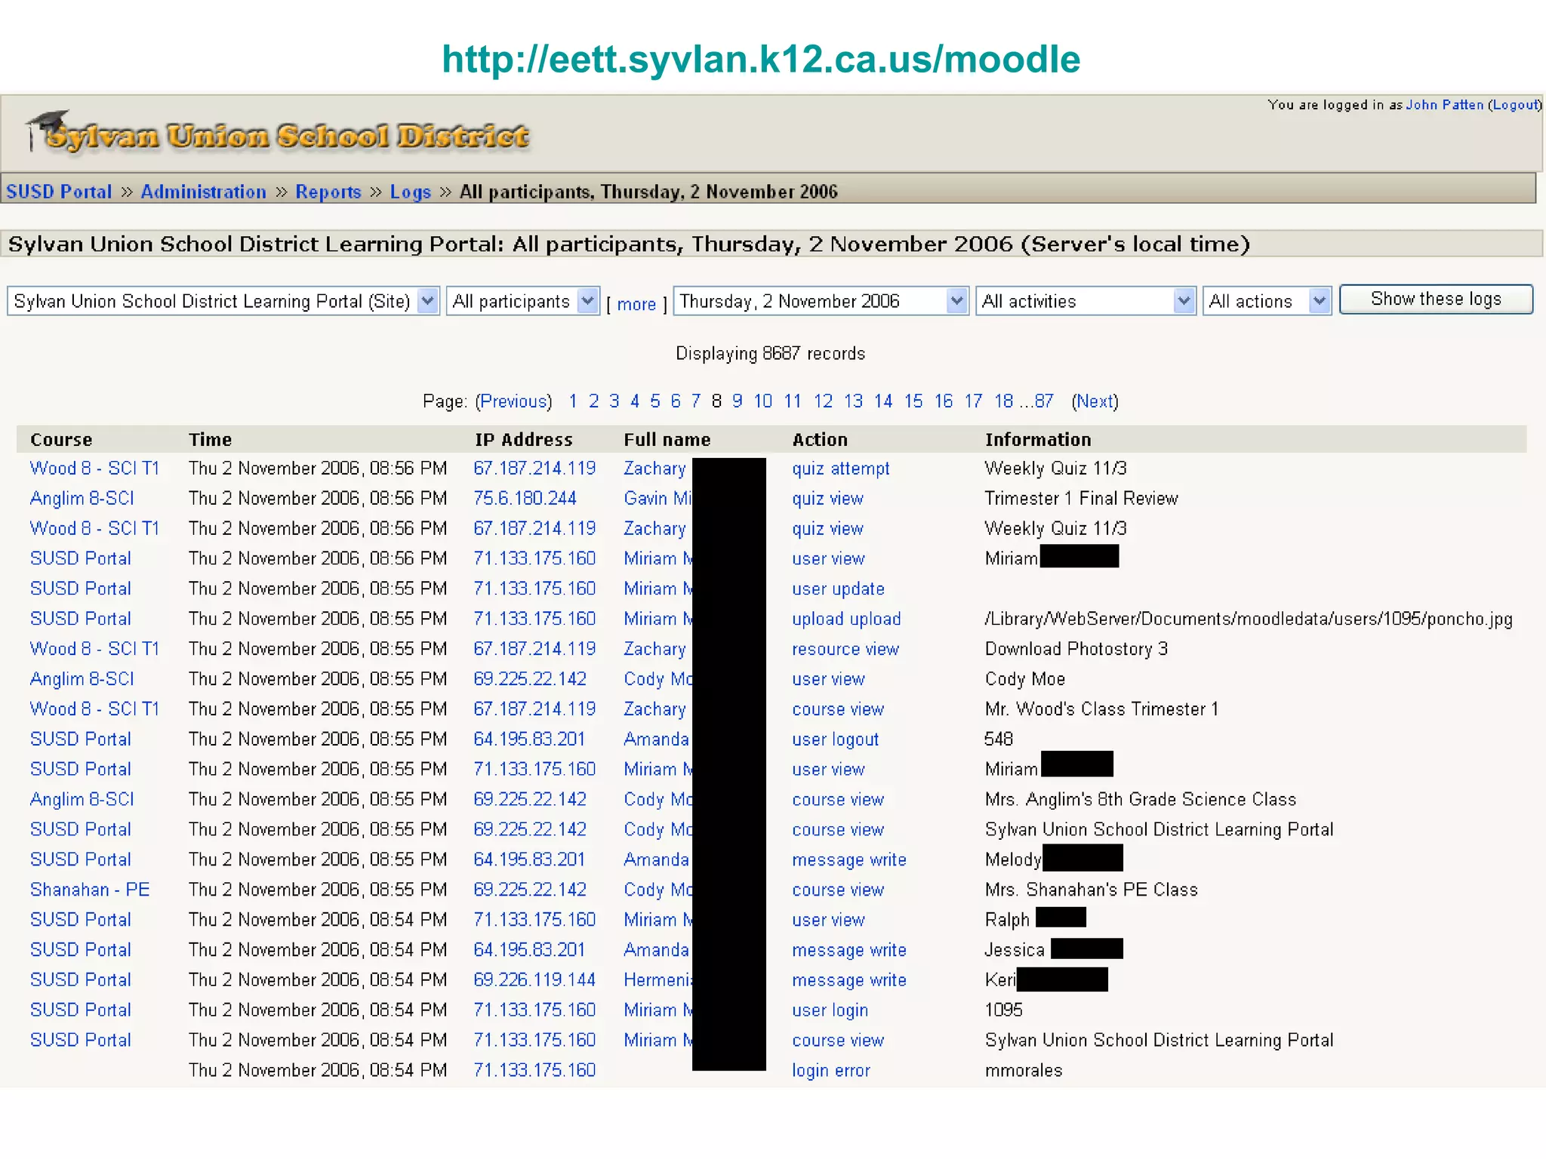Select the 'Download Photostory 3' information text
Screen dimensions: 1546x1159
(x=1076, y=649)
